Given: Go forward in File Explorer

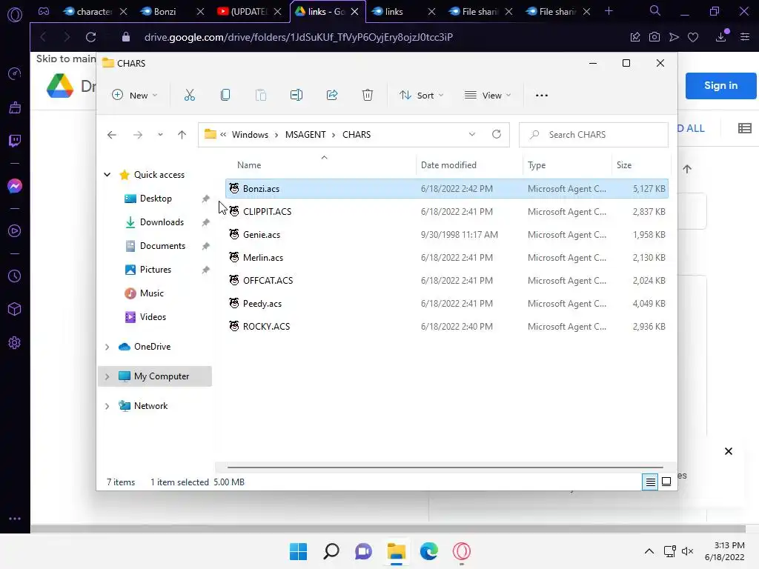Looking at the screenshot, I should pos(138,135).
